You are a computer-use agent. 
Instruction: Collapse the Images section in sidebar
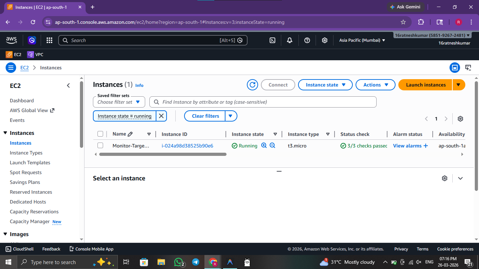5,234
